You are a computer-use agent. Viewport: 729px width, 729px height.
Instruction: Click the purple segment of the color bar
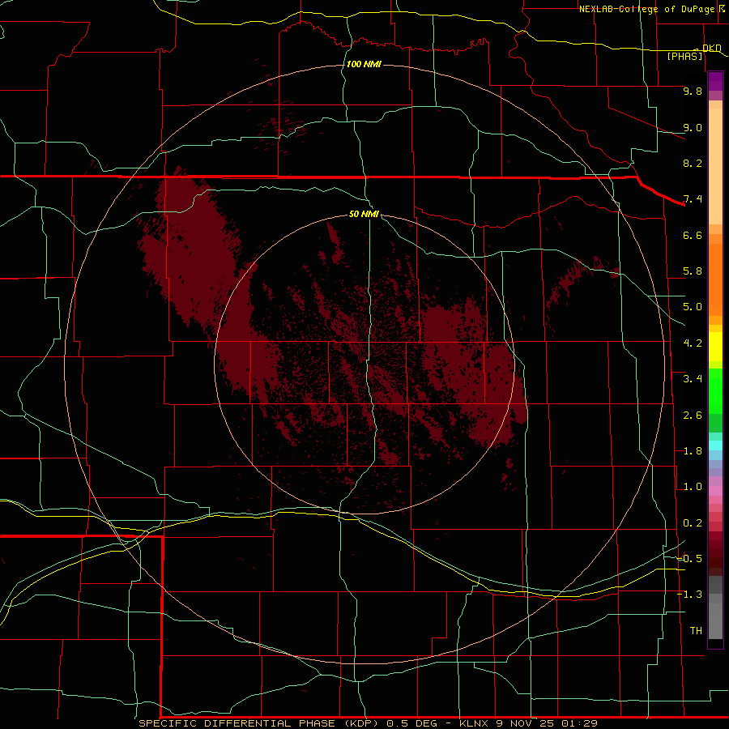click(x=715, y=81)
